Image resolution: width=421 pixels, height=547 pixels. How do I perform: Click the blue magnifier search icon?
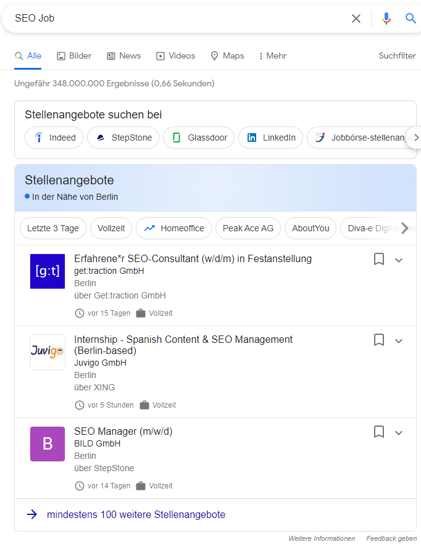coord(411,18)
